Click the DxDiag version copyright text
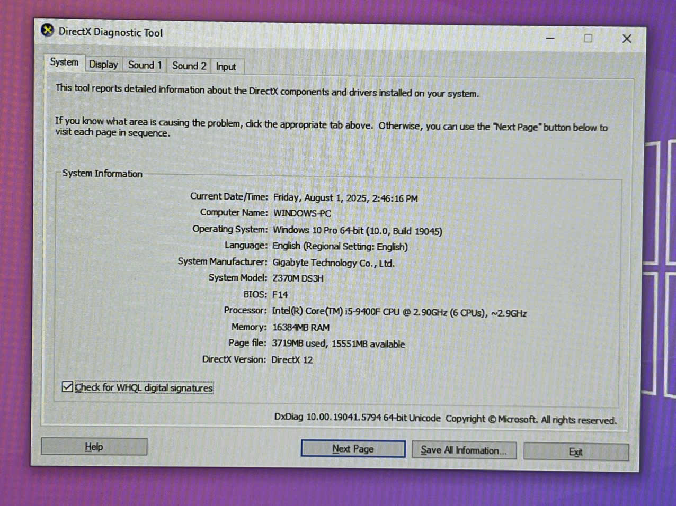 coord(445,419)
